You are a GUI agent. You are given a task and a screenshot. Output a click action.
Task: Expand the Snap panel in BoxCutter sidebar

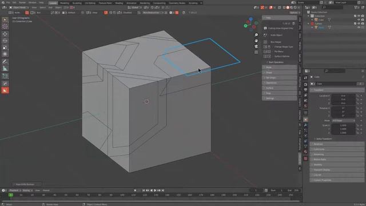click(280, 93)
